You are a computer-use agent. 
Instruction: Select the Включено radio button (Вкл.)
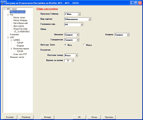65,45
